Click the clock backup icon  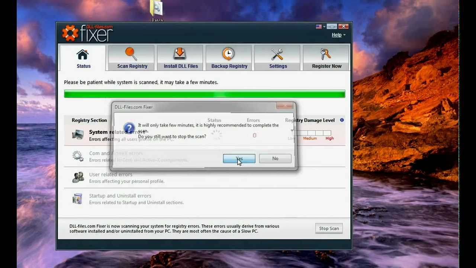(x=228, y=54)
